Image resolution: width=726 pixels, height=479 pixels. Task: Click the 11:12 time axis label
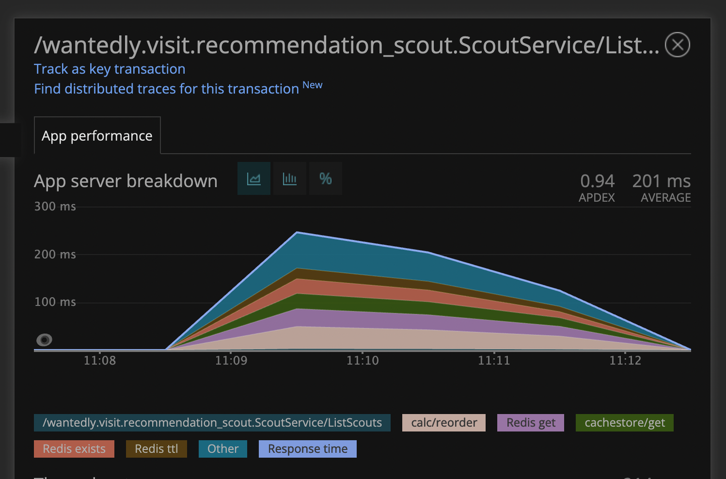point(625,361)
